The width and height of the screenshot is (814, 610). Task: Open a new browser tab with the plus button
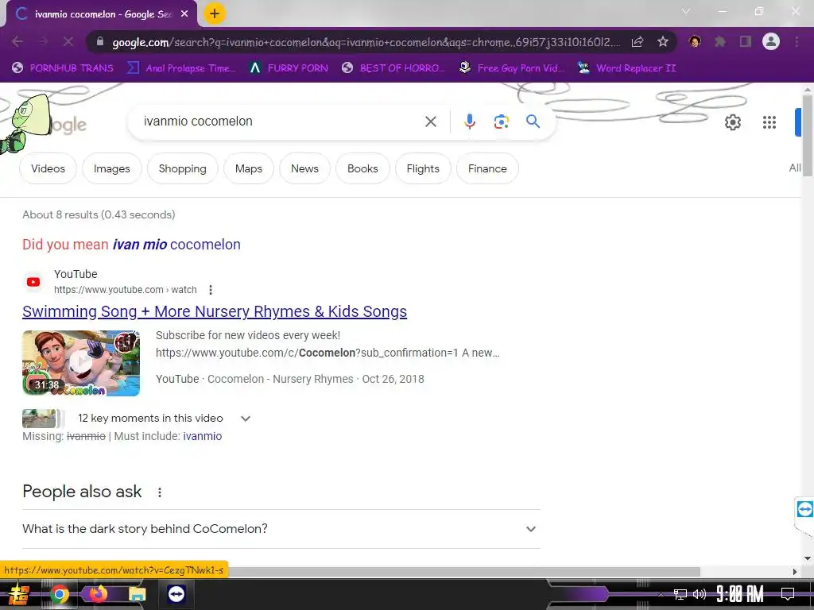click(215, 14)
